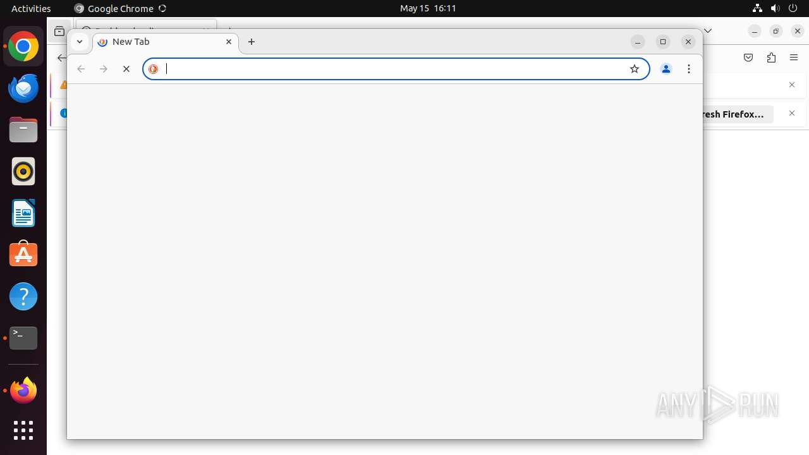This screenshot has height=455, width=809.
Task: Open Firefox View icon in the tab bar
Action: pyautogui.click(x=59, y=31)
